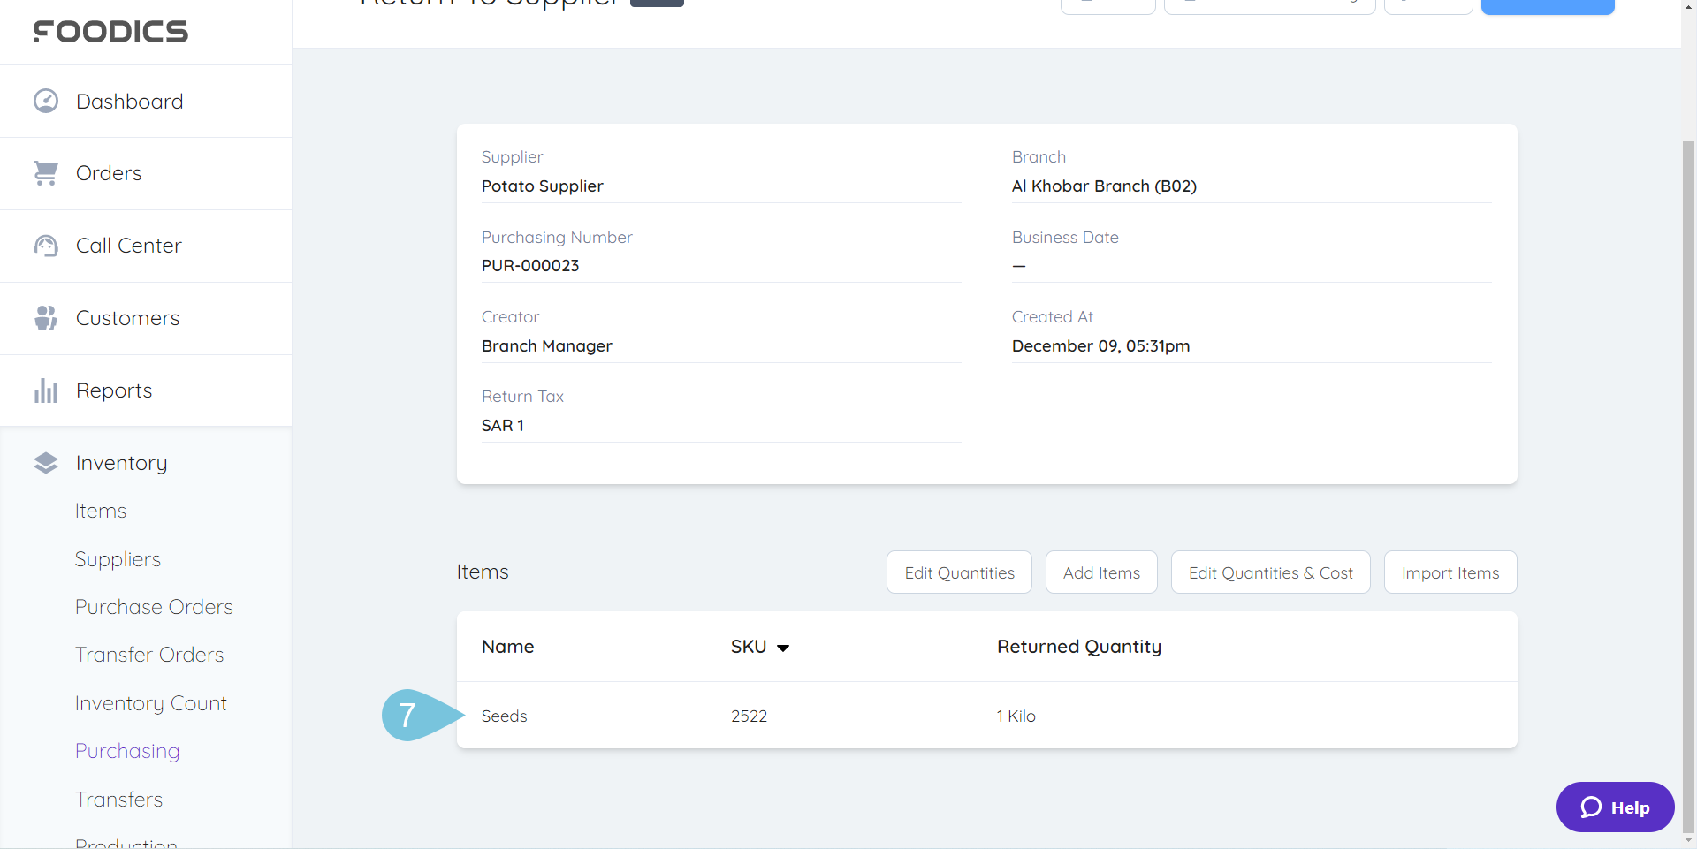Open Help via the chat bubble icon
The height and width of the screenshot is (849, 1697).
[1592, 807]
